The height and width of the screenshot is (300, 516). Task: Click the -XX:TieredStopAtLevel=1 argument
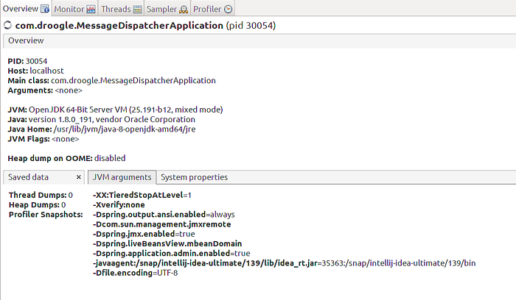pyautogui.click(x=142, y=196)
